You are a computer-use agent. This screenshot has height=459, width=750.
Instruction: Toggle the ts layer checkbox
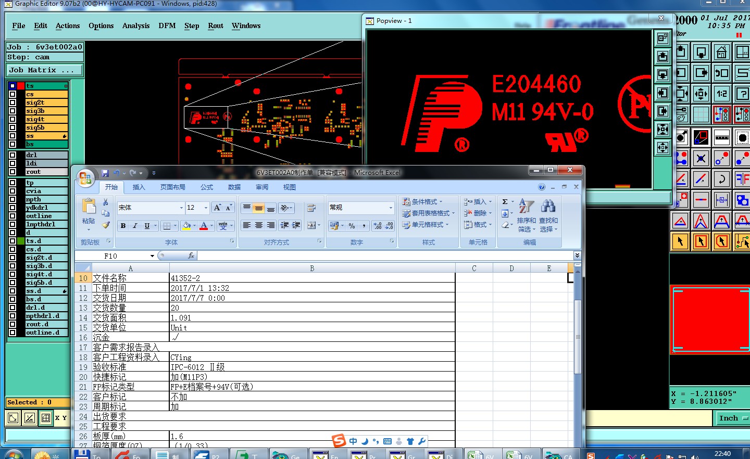click(x=12, y=86)
